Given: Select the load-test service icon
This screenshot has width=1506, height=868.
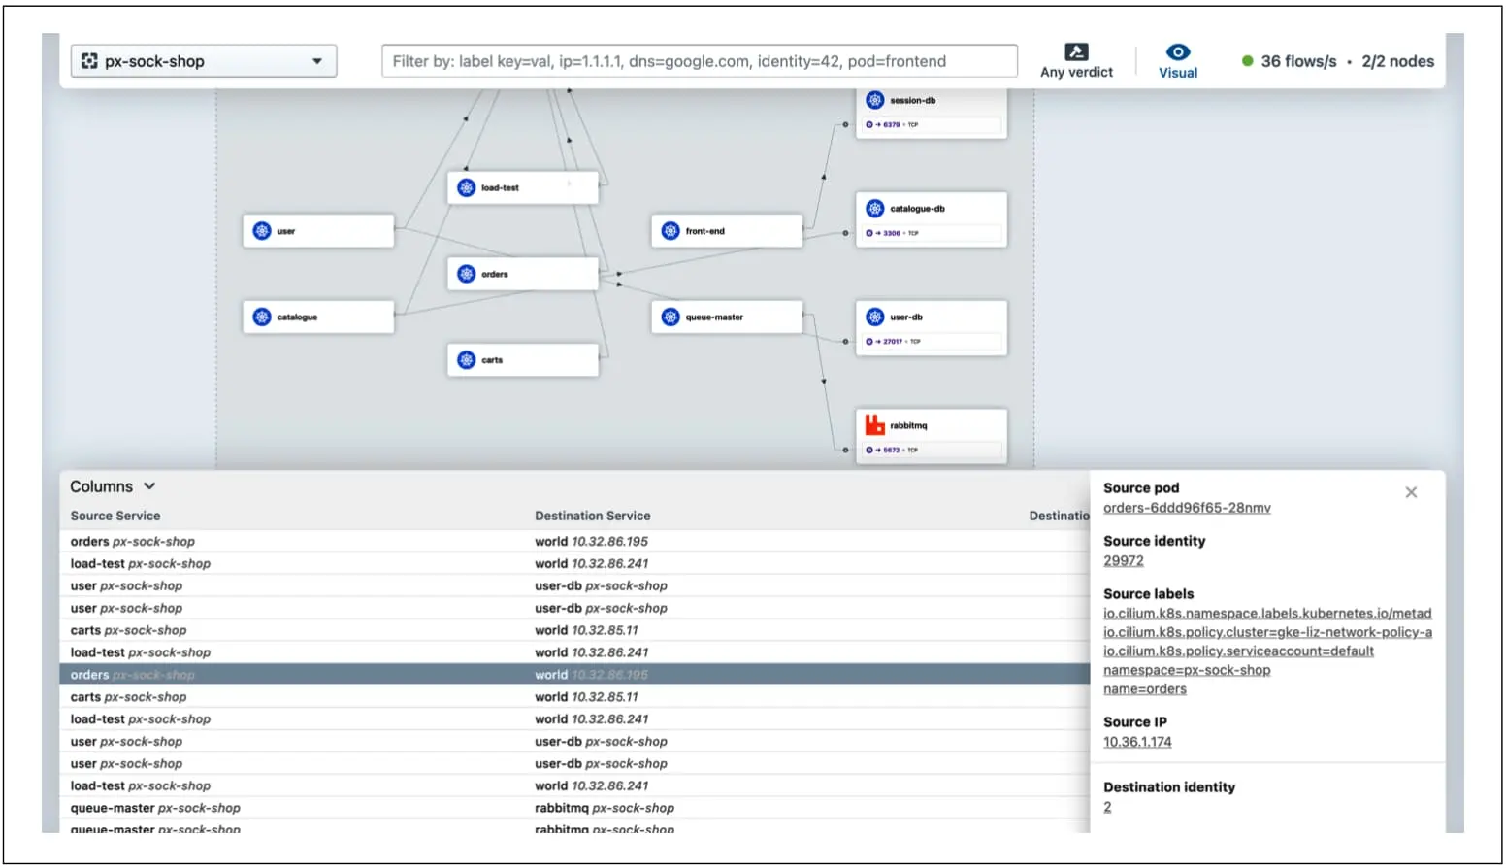Looking at the screenshot, I should tap(467, 187).
